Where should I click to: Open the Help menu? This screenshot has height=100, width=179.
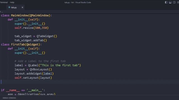tap(12, 2)
